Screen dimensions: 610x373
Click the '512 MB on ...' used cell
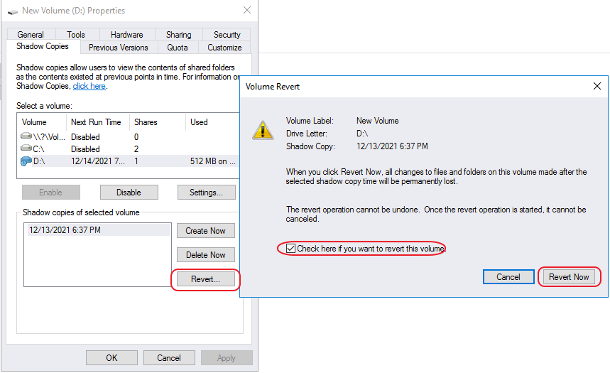click(213, 161)
